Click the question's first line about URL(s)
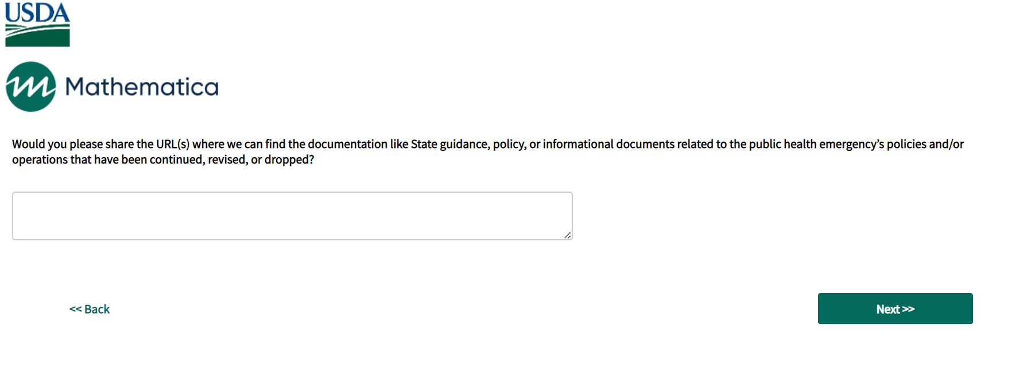Screen dimensions: 1012x386 (x=487, y=144)
